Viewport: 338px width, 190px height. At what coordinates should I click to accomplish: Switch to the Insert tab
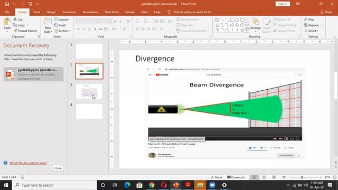(36, 12)
